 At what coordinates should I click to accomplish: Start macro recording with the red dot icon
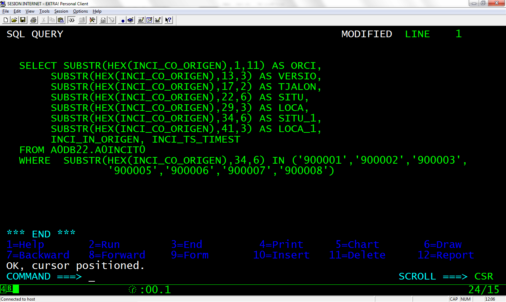click(123, 20)
